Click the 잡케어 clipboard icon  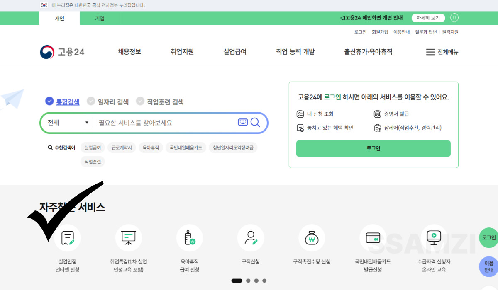click(377, 128)
